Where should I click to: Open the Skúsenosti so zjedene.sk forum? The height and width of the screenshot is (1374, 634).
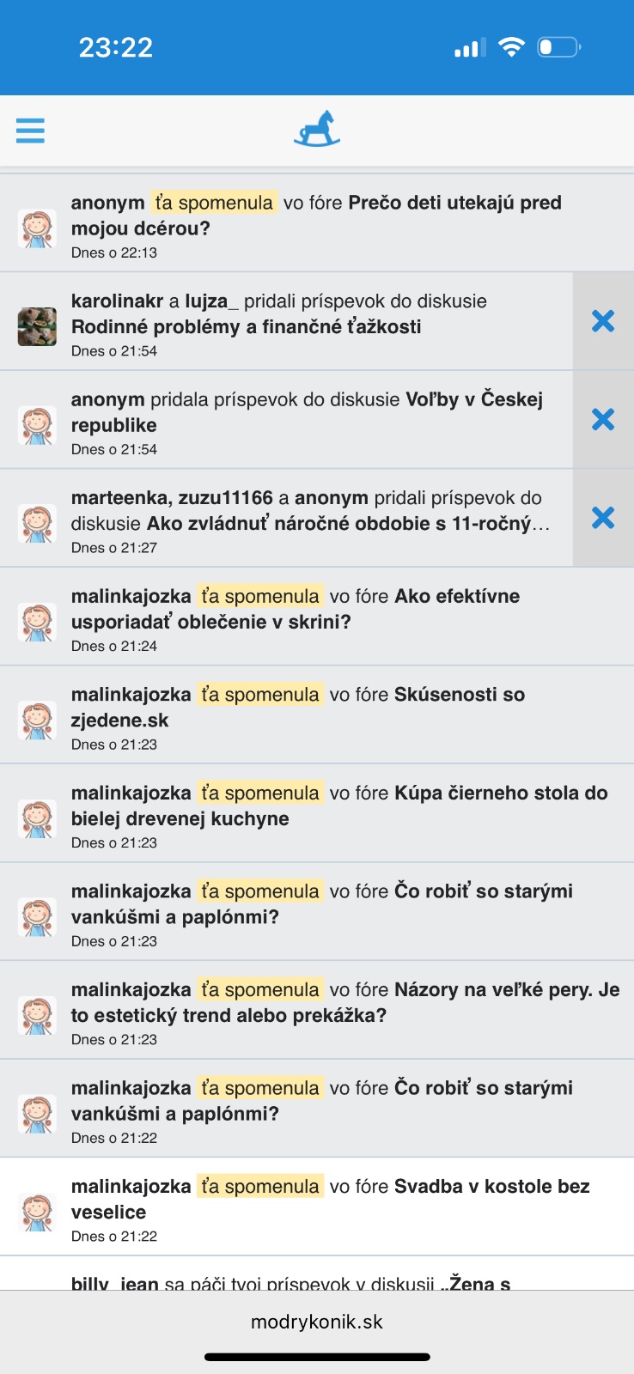[x=459, y=695]
